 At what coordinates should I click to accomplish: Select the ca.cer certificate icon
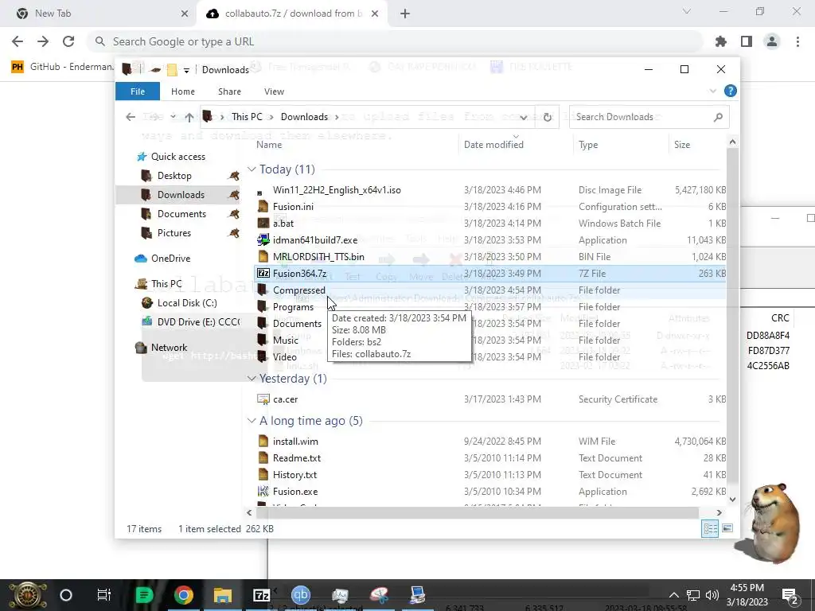pos(263,399)
